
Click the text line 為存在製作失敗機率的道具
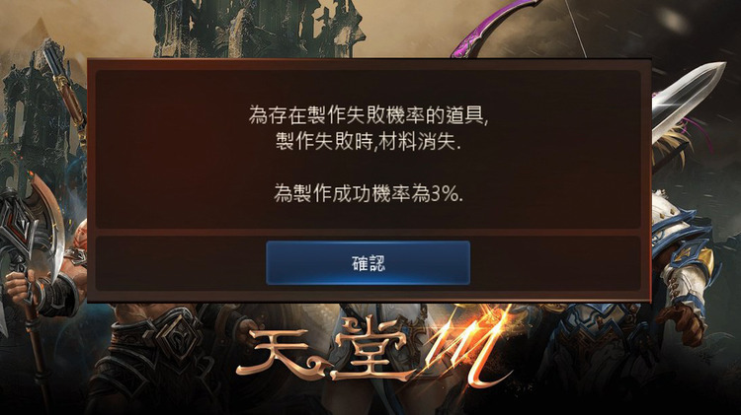369,115
